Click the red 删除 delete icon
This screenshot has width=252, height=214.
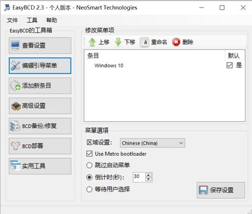[176, 42]
